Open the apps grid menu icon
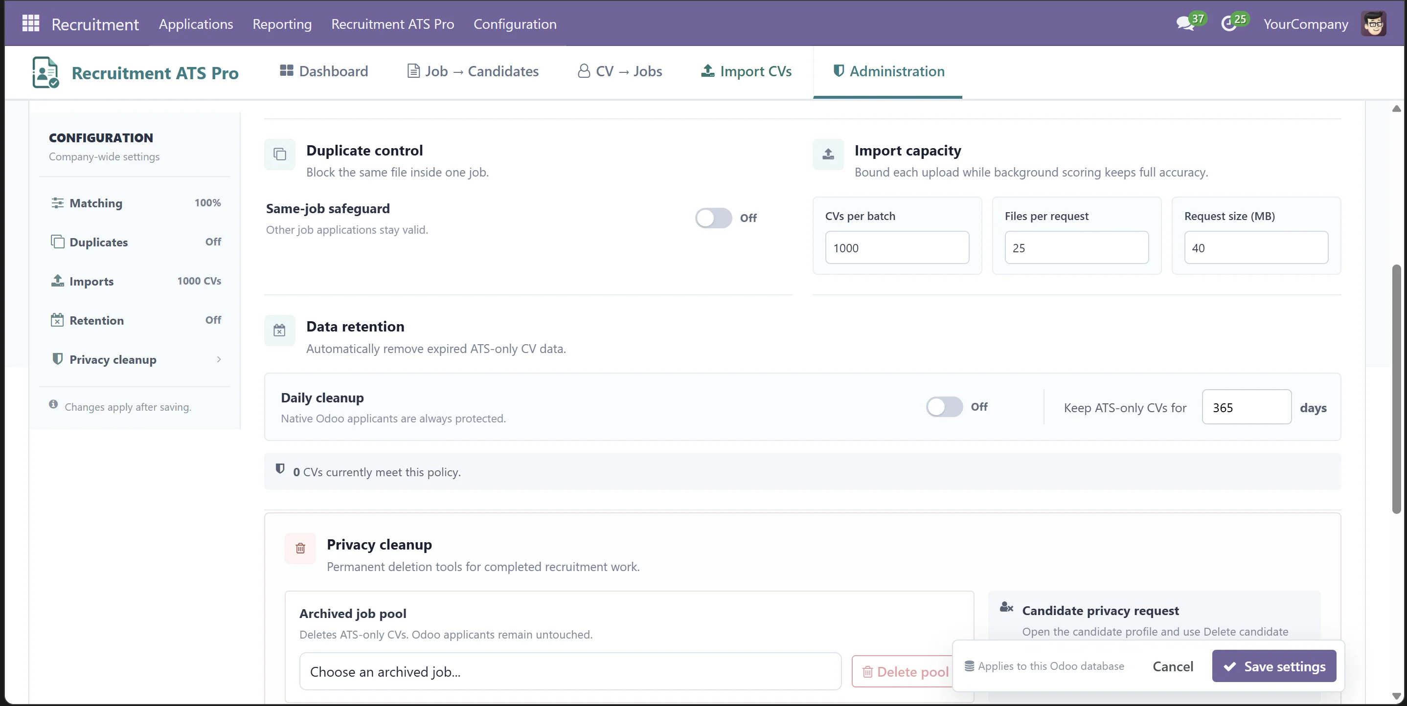Image resolution: width=1407 pixels, height=706 pixels. [x=31, y=23]
